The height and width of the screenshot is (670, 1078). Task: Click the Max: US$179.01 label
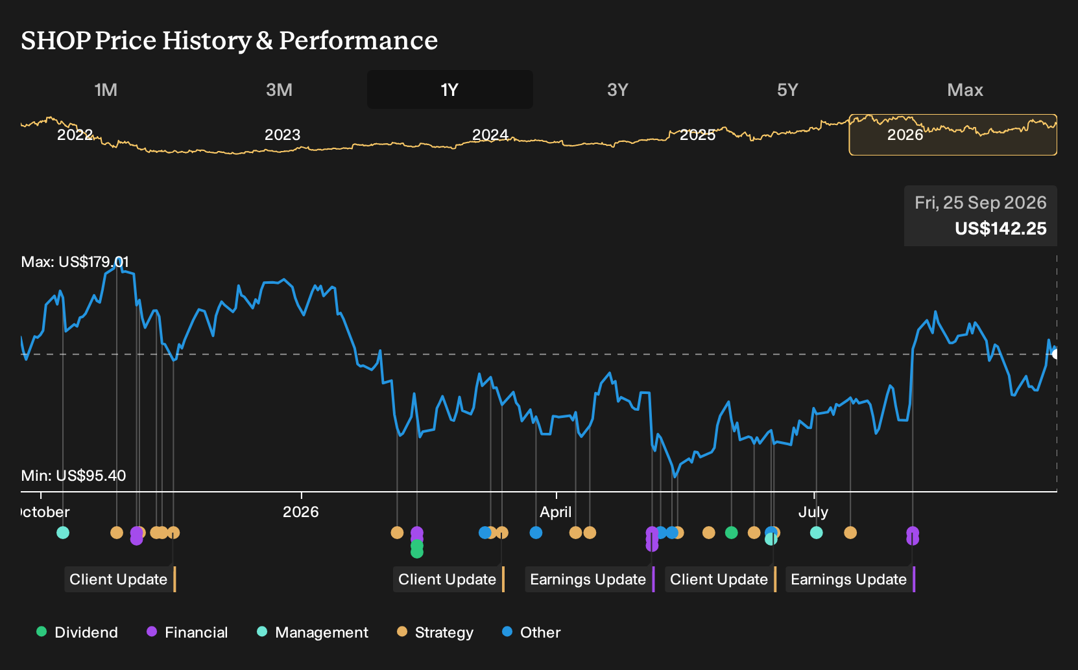coord(75,262)
